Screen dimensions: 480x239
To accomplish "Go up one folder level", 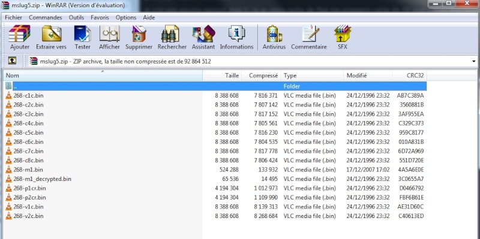I will click(12, 61).
